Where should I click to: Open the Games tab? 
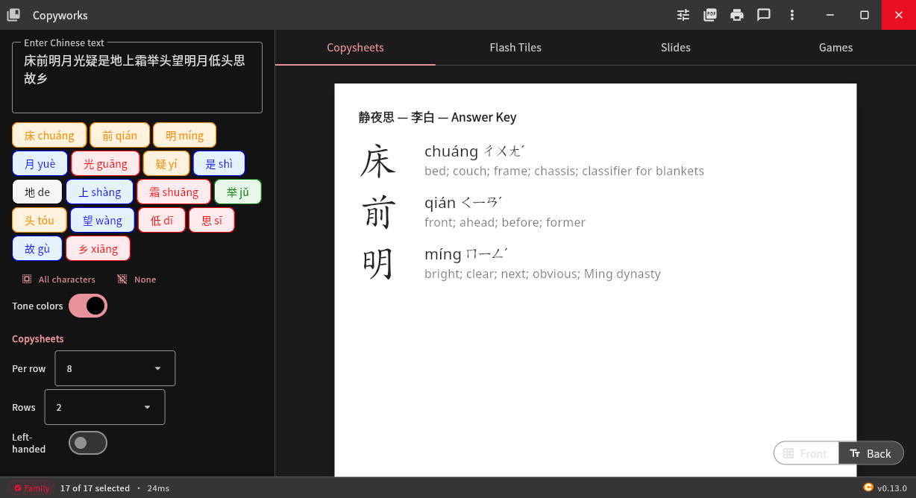[x=835, y=47]
